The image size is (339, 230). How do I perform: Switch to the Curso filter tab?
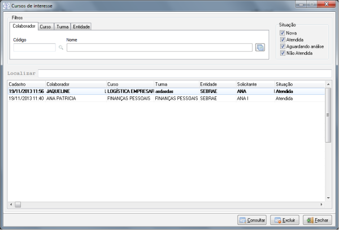[x=46, y=26]
